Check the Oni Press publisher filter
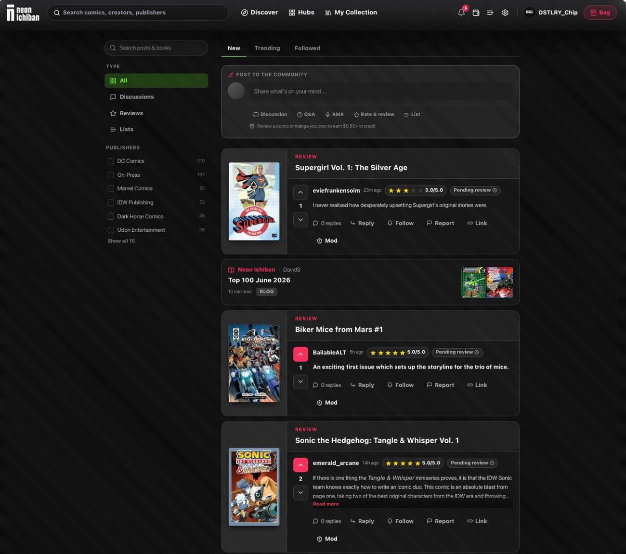This screenshot has height=554, width=626. tap(111, 175)
